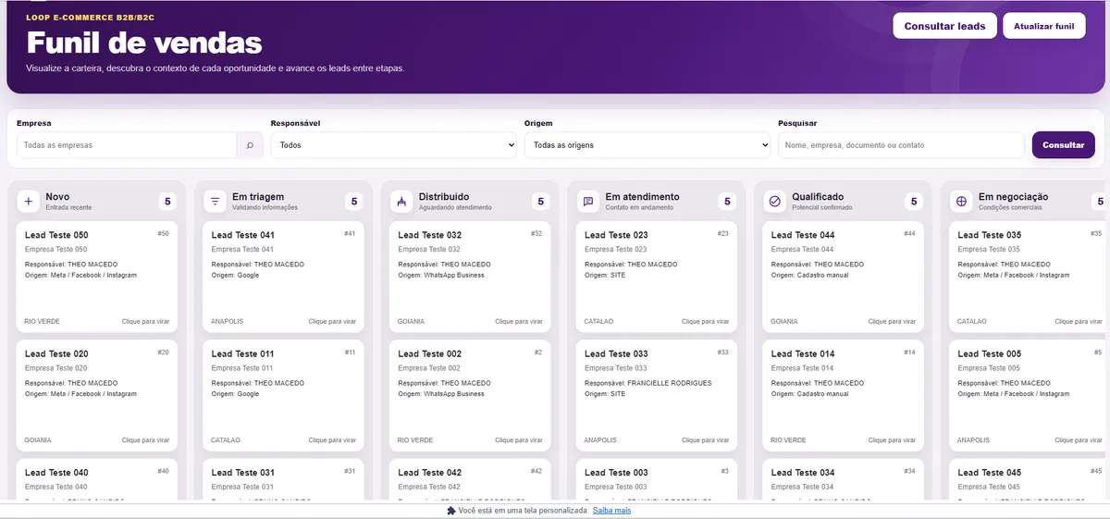Click the Qualificado checkmark icon
1110x519 pixels.
pyautogui.click(x=775, y=201)
